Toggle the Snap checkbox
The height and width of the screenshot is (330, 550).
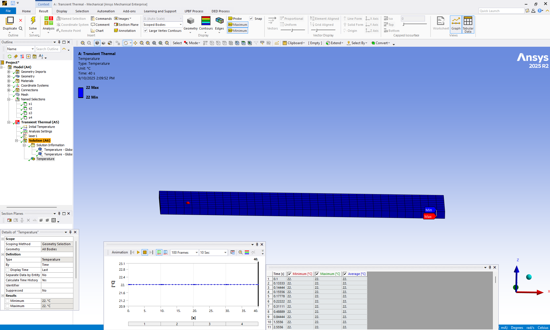251,19
